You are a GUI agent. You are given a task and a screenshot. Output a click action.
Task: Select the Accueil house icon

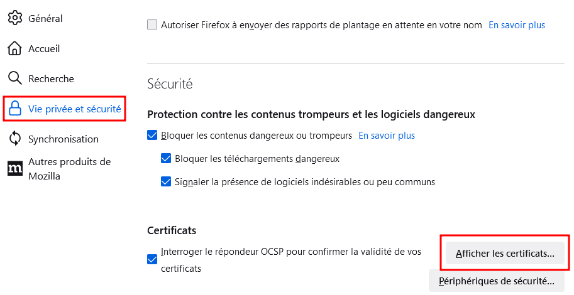pos(14,48)
